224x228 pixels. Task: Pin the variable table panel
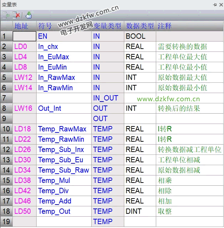pyautogui.click(x=215, y=5)
